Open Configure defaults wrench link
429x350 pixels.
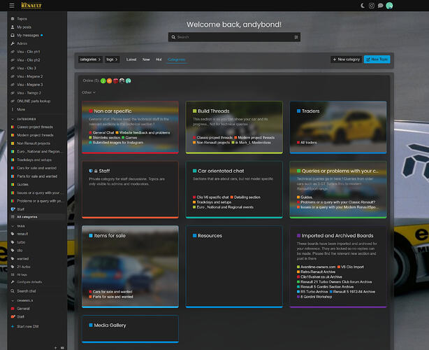point(29,282)
